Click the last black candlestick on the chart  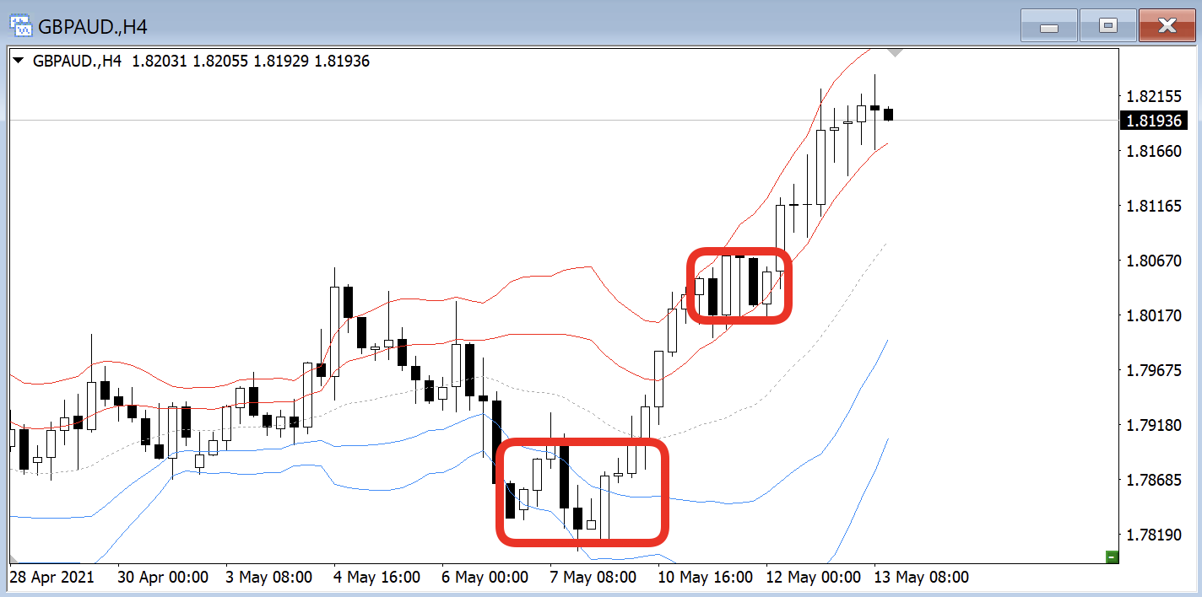point(888,115)
